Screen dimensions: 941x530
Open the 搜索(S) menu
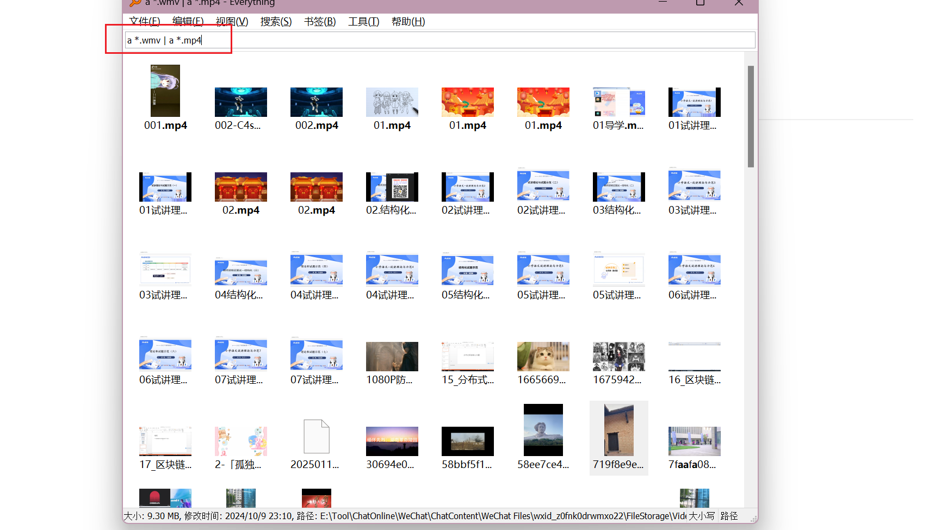276,21
